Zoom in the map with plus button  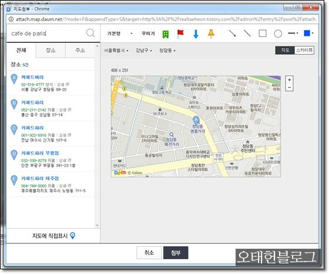[x=289, y=80]
